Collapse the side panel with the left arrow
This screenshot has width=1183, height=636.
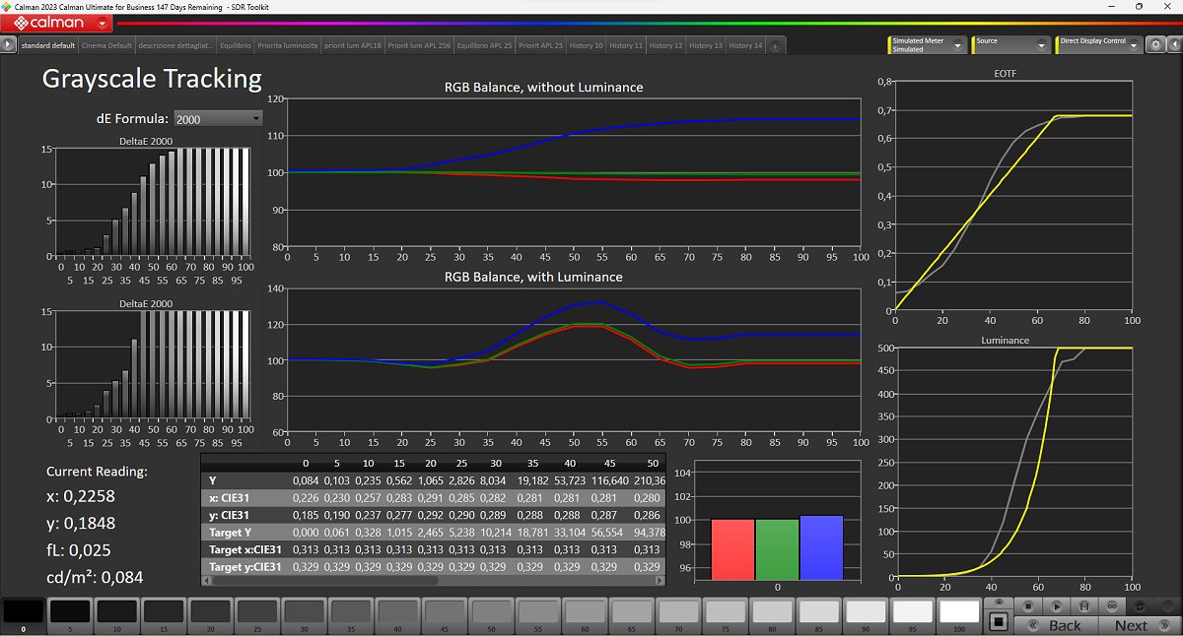(x=1173, y=45)
